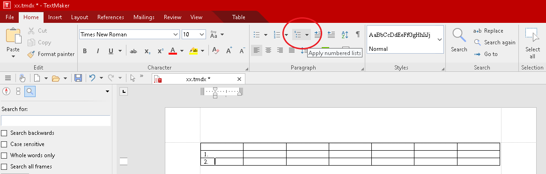Apply subscript formatting

(148, 51)
